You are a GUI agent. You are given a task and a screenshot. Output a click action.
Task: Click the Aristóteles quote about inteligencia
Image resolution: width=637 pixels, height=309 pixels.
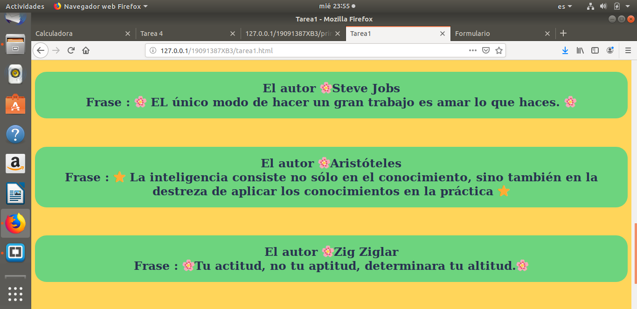point(332,184)
